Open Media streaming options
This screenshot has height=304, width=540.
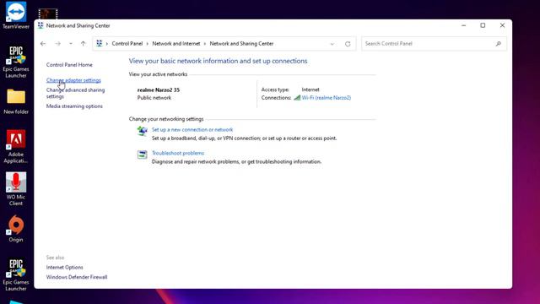[74, 106]
